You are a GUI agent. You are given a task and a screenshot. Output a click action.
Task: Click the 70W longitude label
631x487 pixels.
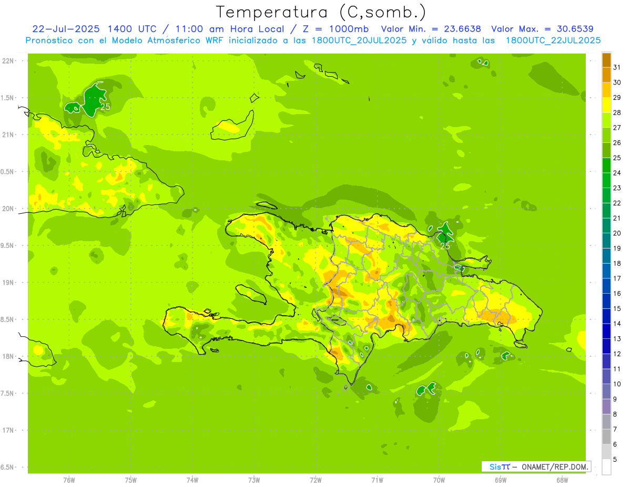tap(439, 480)
